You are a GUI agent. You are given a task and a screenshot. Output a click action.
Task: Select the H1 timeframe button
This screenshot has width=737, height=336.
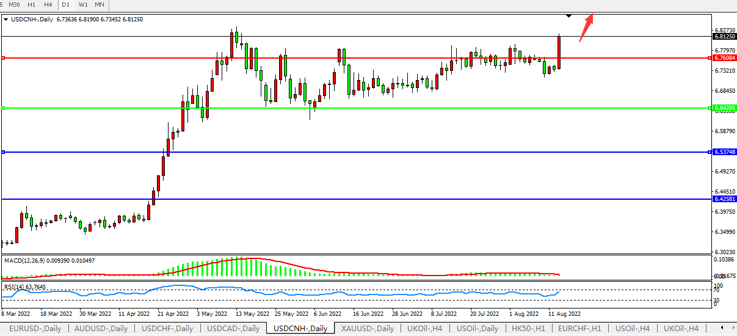click(32, 4)
